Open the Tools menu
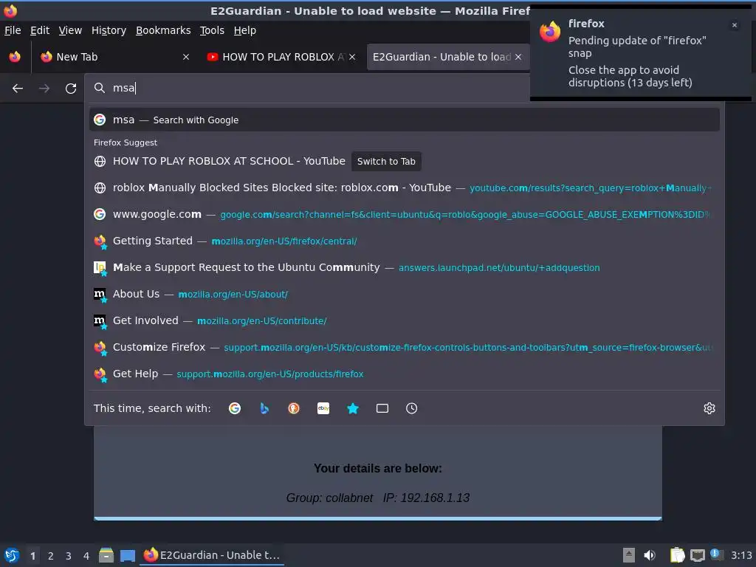 coord(212,30)
